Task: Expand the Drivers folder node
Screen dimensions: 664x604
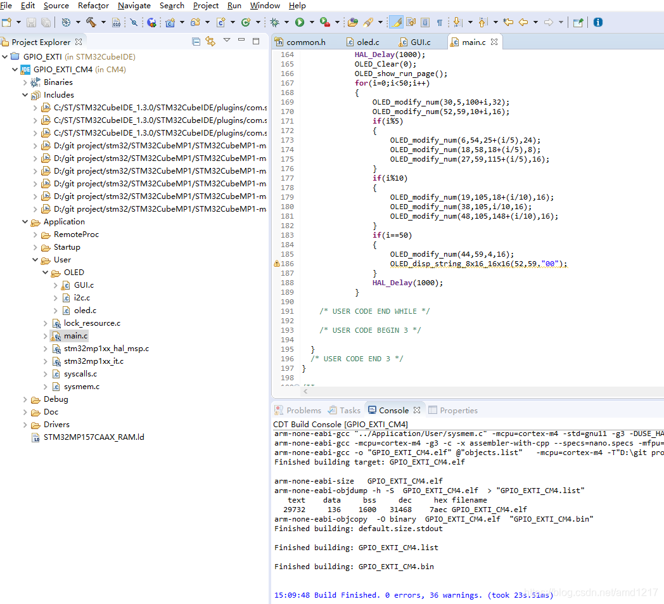Action: coord(25,425)
